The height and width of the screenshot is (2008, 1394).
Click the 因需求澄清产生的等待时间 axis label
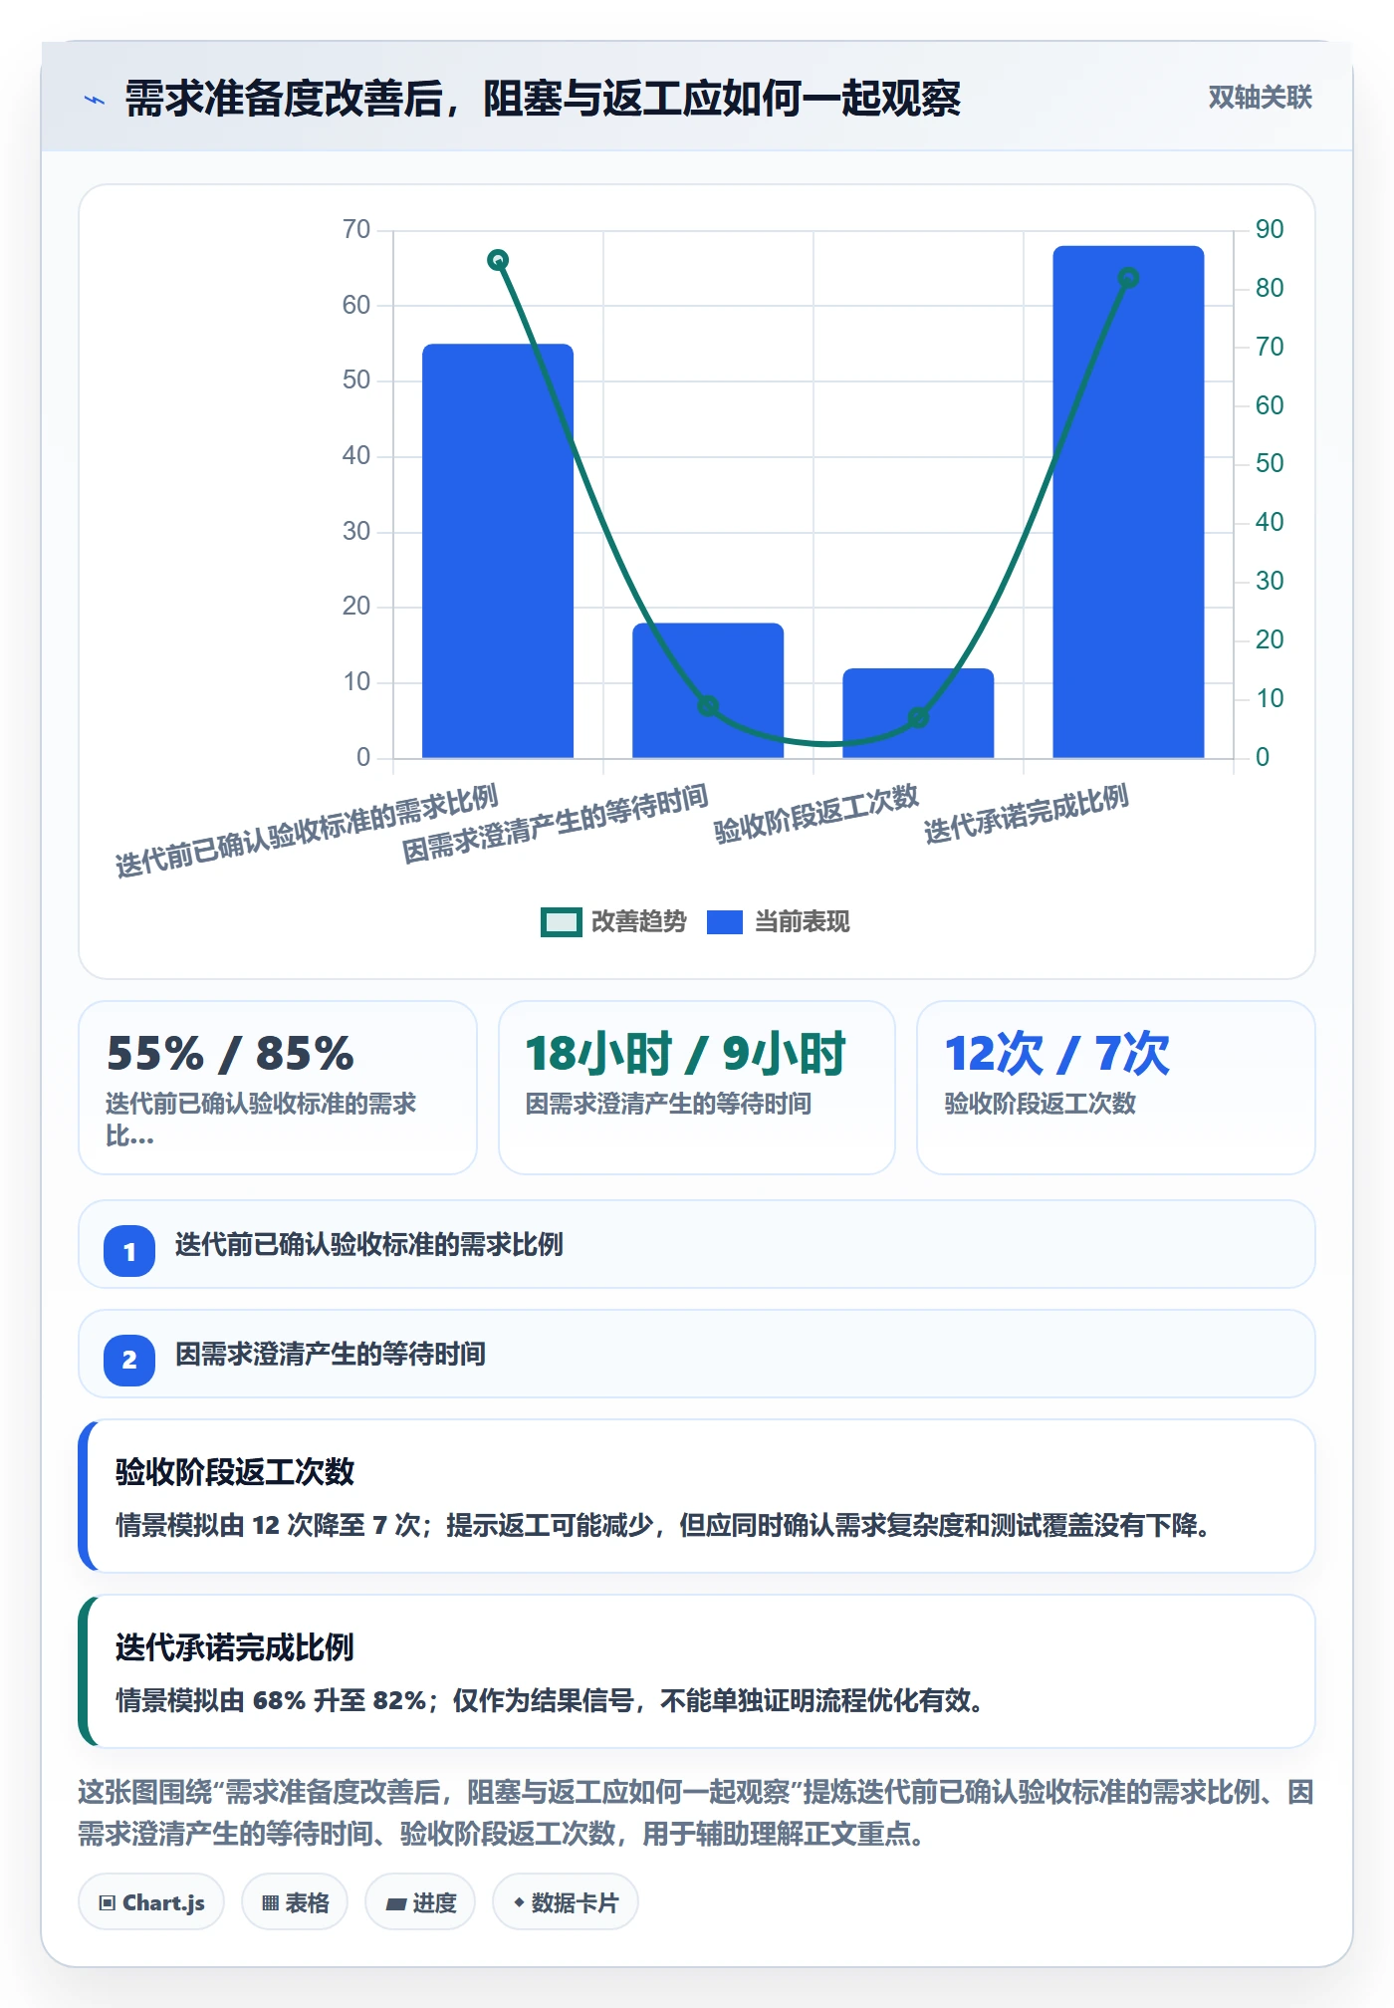(x=555, y=824)
